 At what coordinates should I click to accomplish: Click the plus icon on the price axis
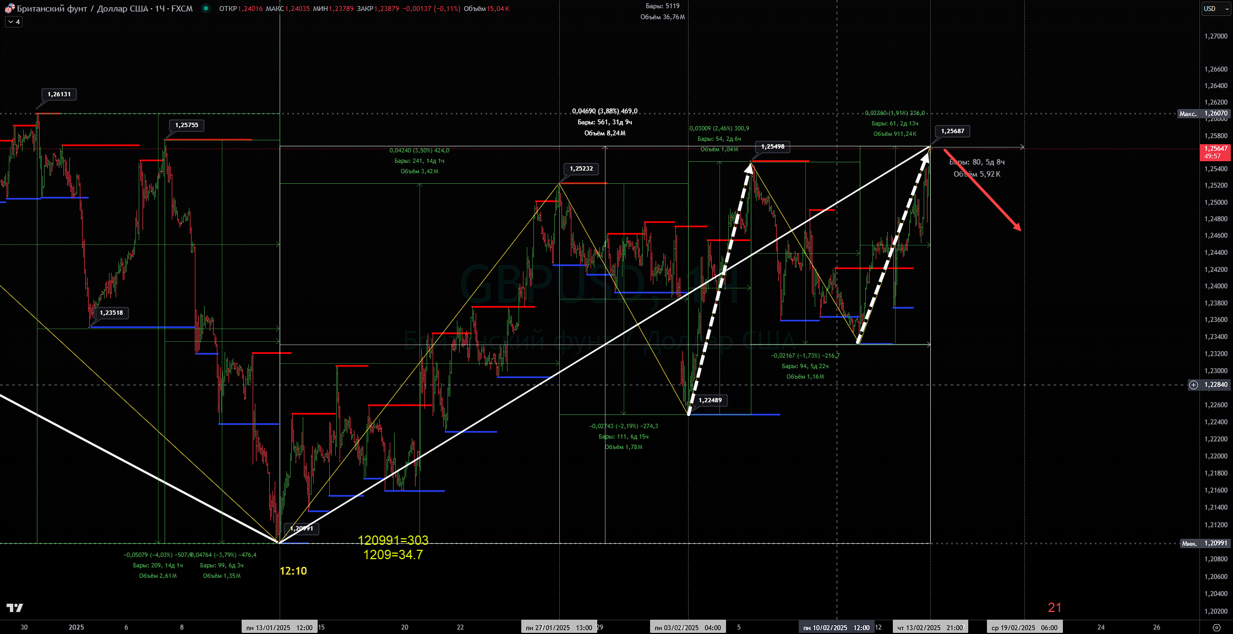(1193, 385)
